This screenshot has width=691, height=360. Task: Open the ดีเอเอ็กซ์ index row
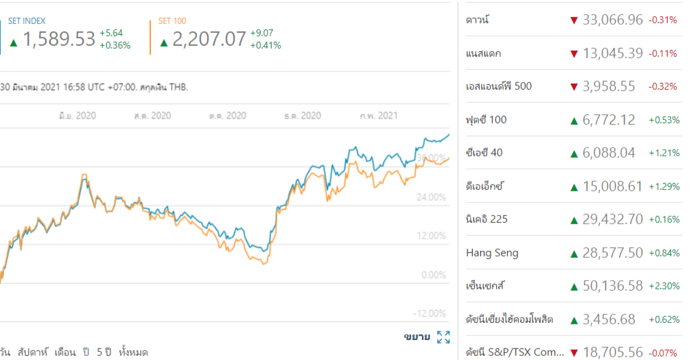(486, 187)
